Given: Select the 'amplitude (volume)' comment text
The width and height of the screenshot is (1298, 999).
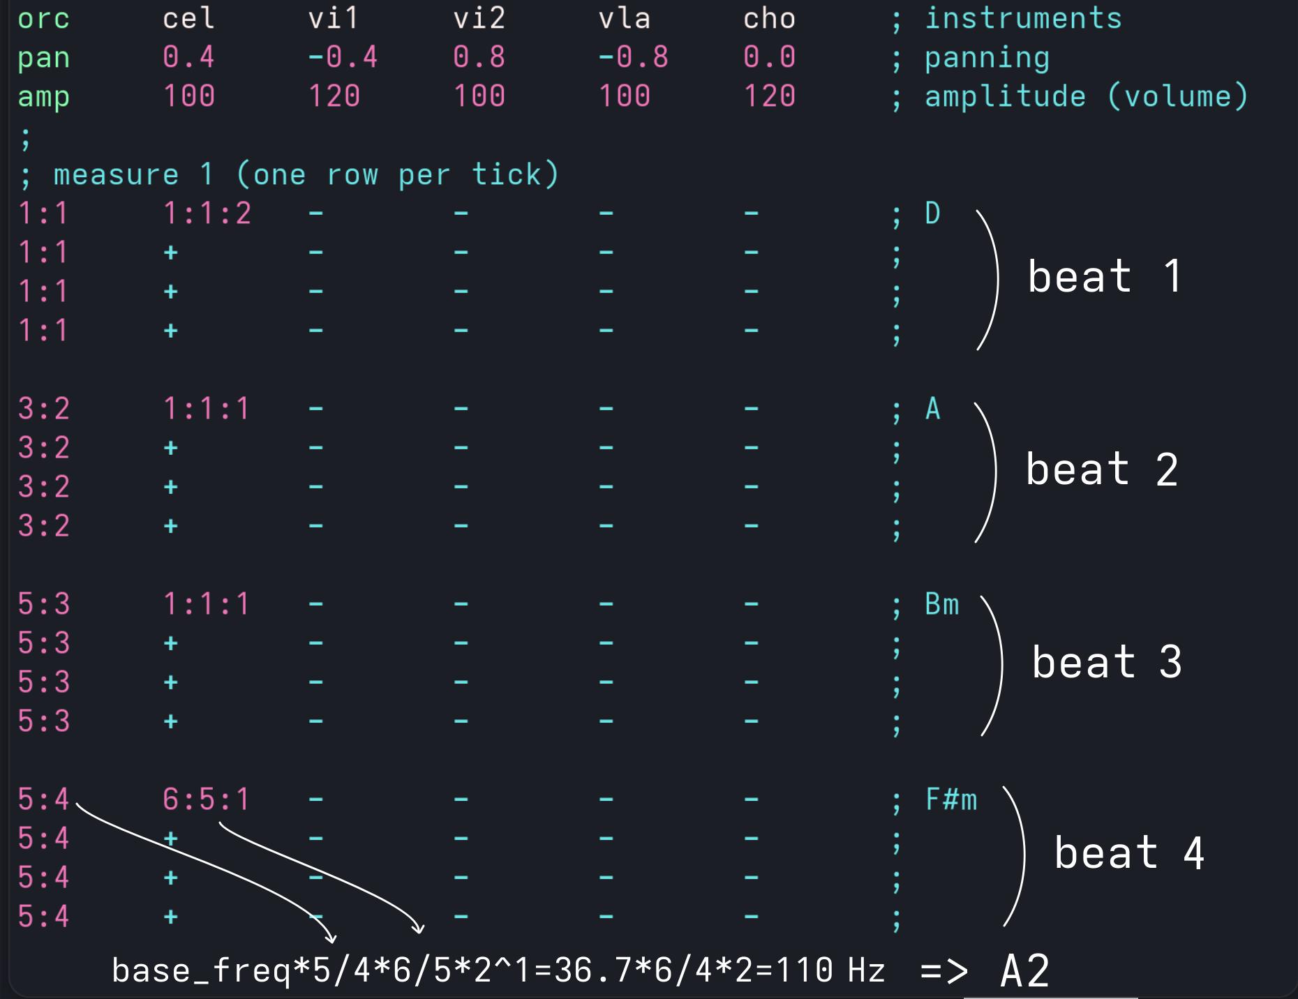Looking at the screenshot, I should [1086, 96].
